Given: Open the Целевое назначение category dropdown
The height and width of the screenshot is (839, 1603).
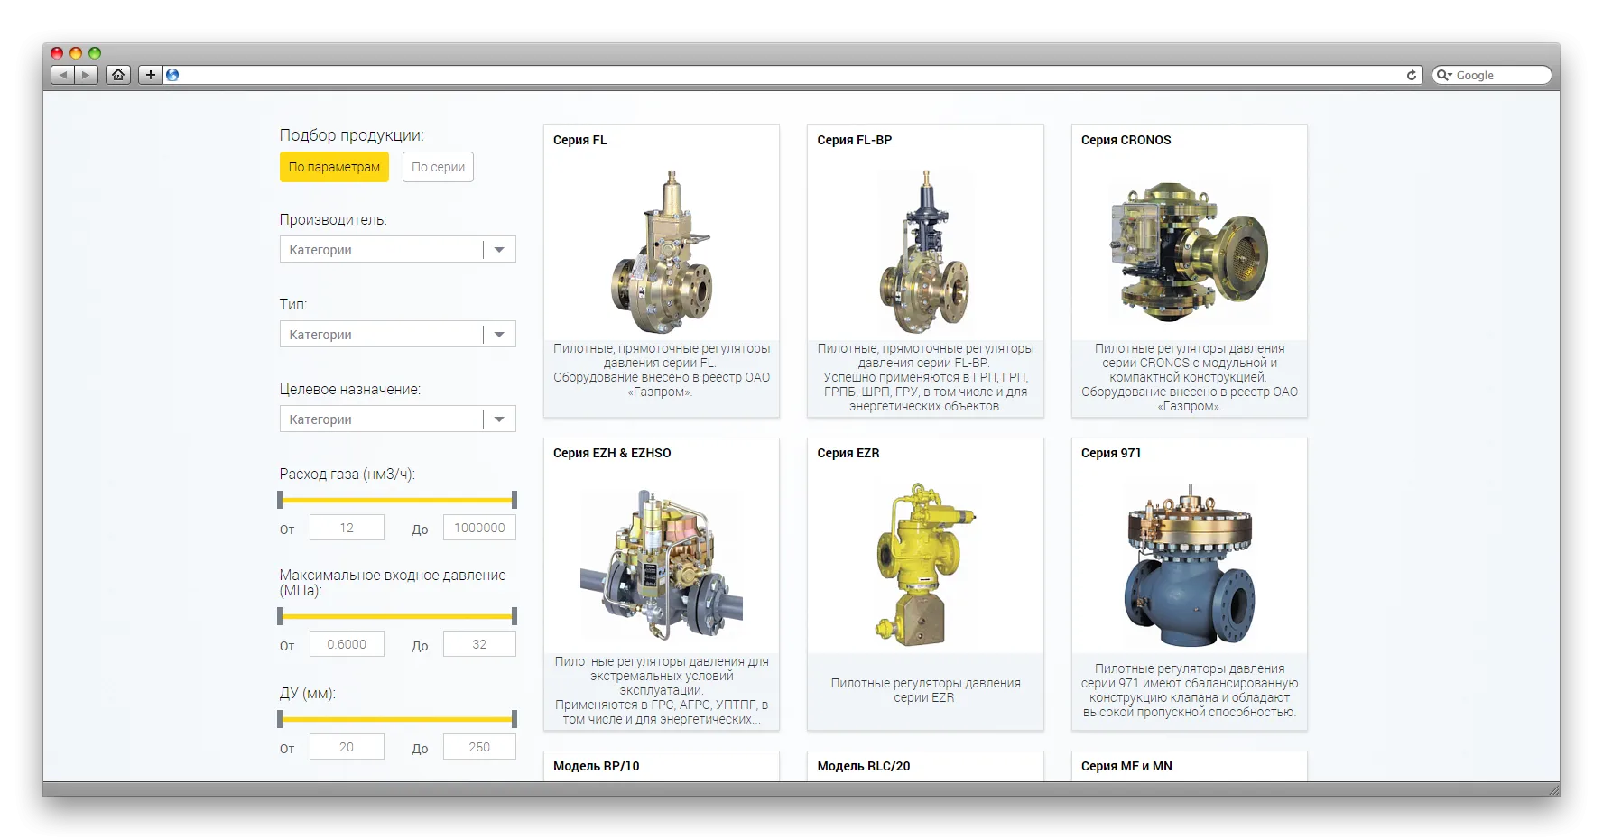Looking at the screenshot, I should click(398, 419).
